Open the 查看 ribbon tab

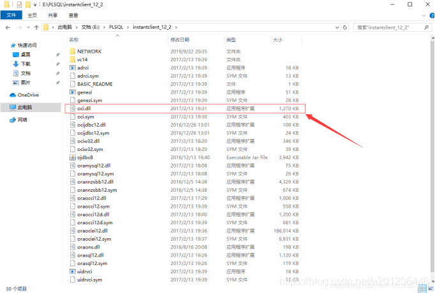click(73, 15)
